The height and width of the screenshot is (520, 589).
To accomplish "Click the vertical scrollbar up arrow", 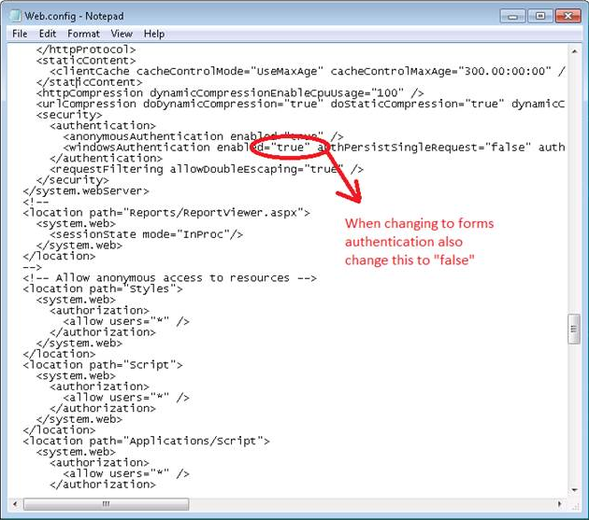I will click(x=574, y=51).
